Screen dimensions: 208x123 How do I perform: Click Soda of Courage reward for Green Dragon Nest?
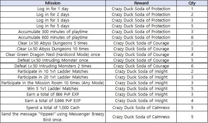[141, 54]
